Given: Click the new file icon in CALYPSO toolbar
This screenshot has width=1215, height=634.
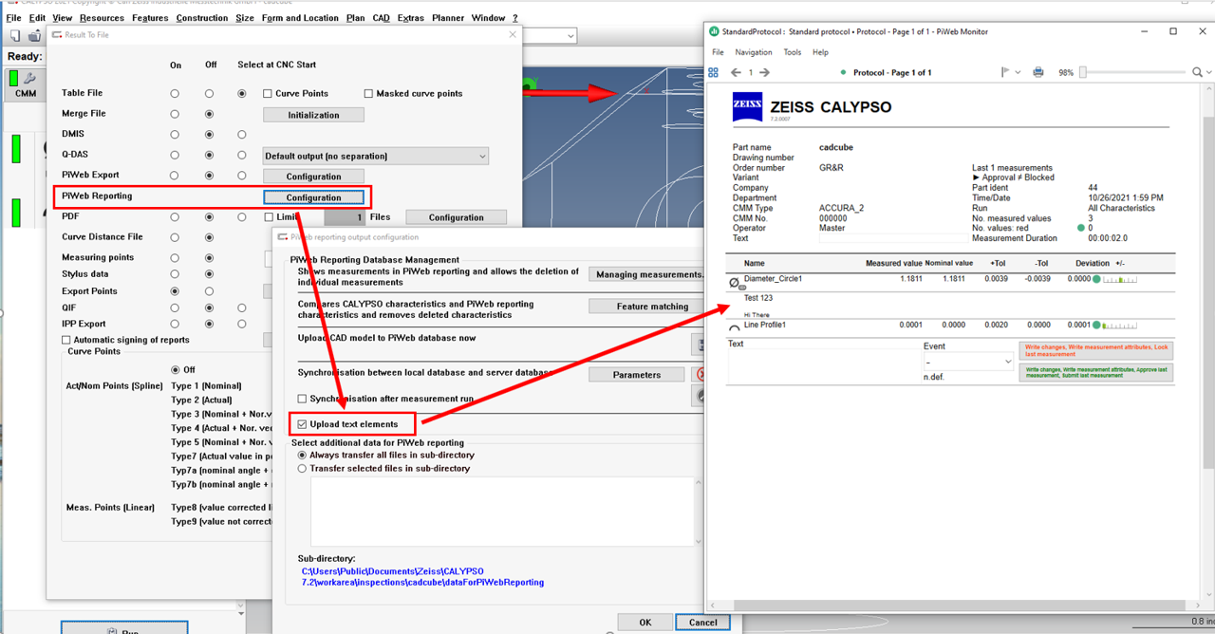Looking at the screenshot, I should (x=16, y=36).
